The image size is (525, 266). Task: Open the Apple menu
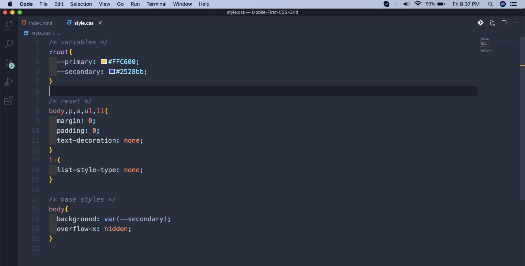(10, 4)
